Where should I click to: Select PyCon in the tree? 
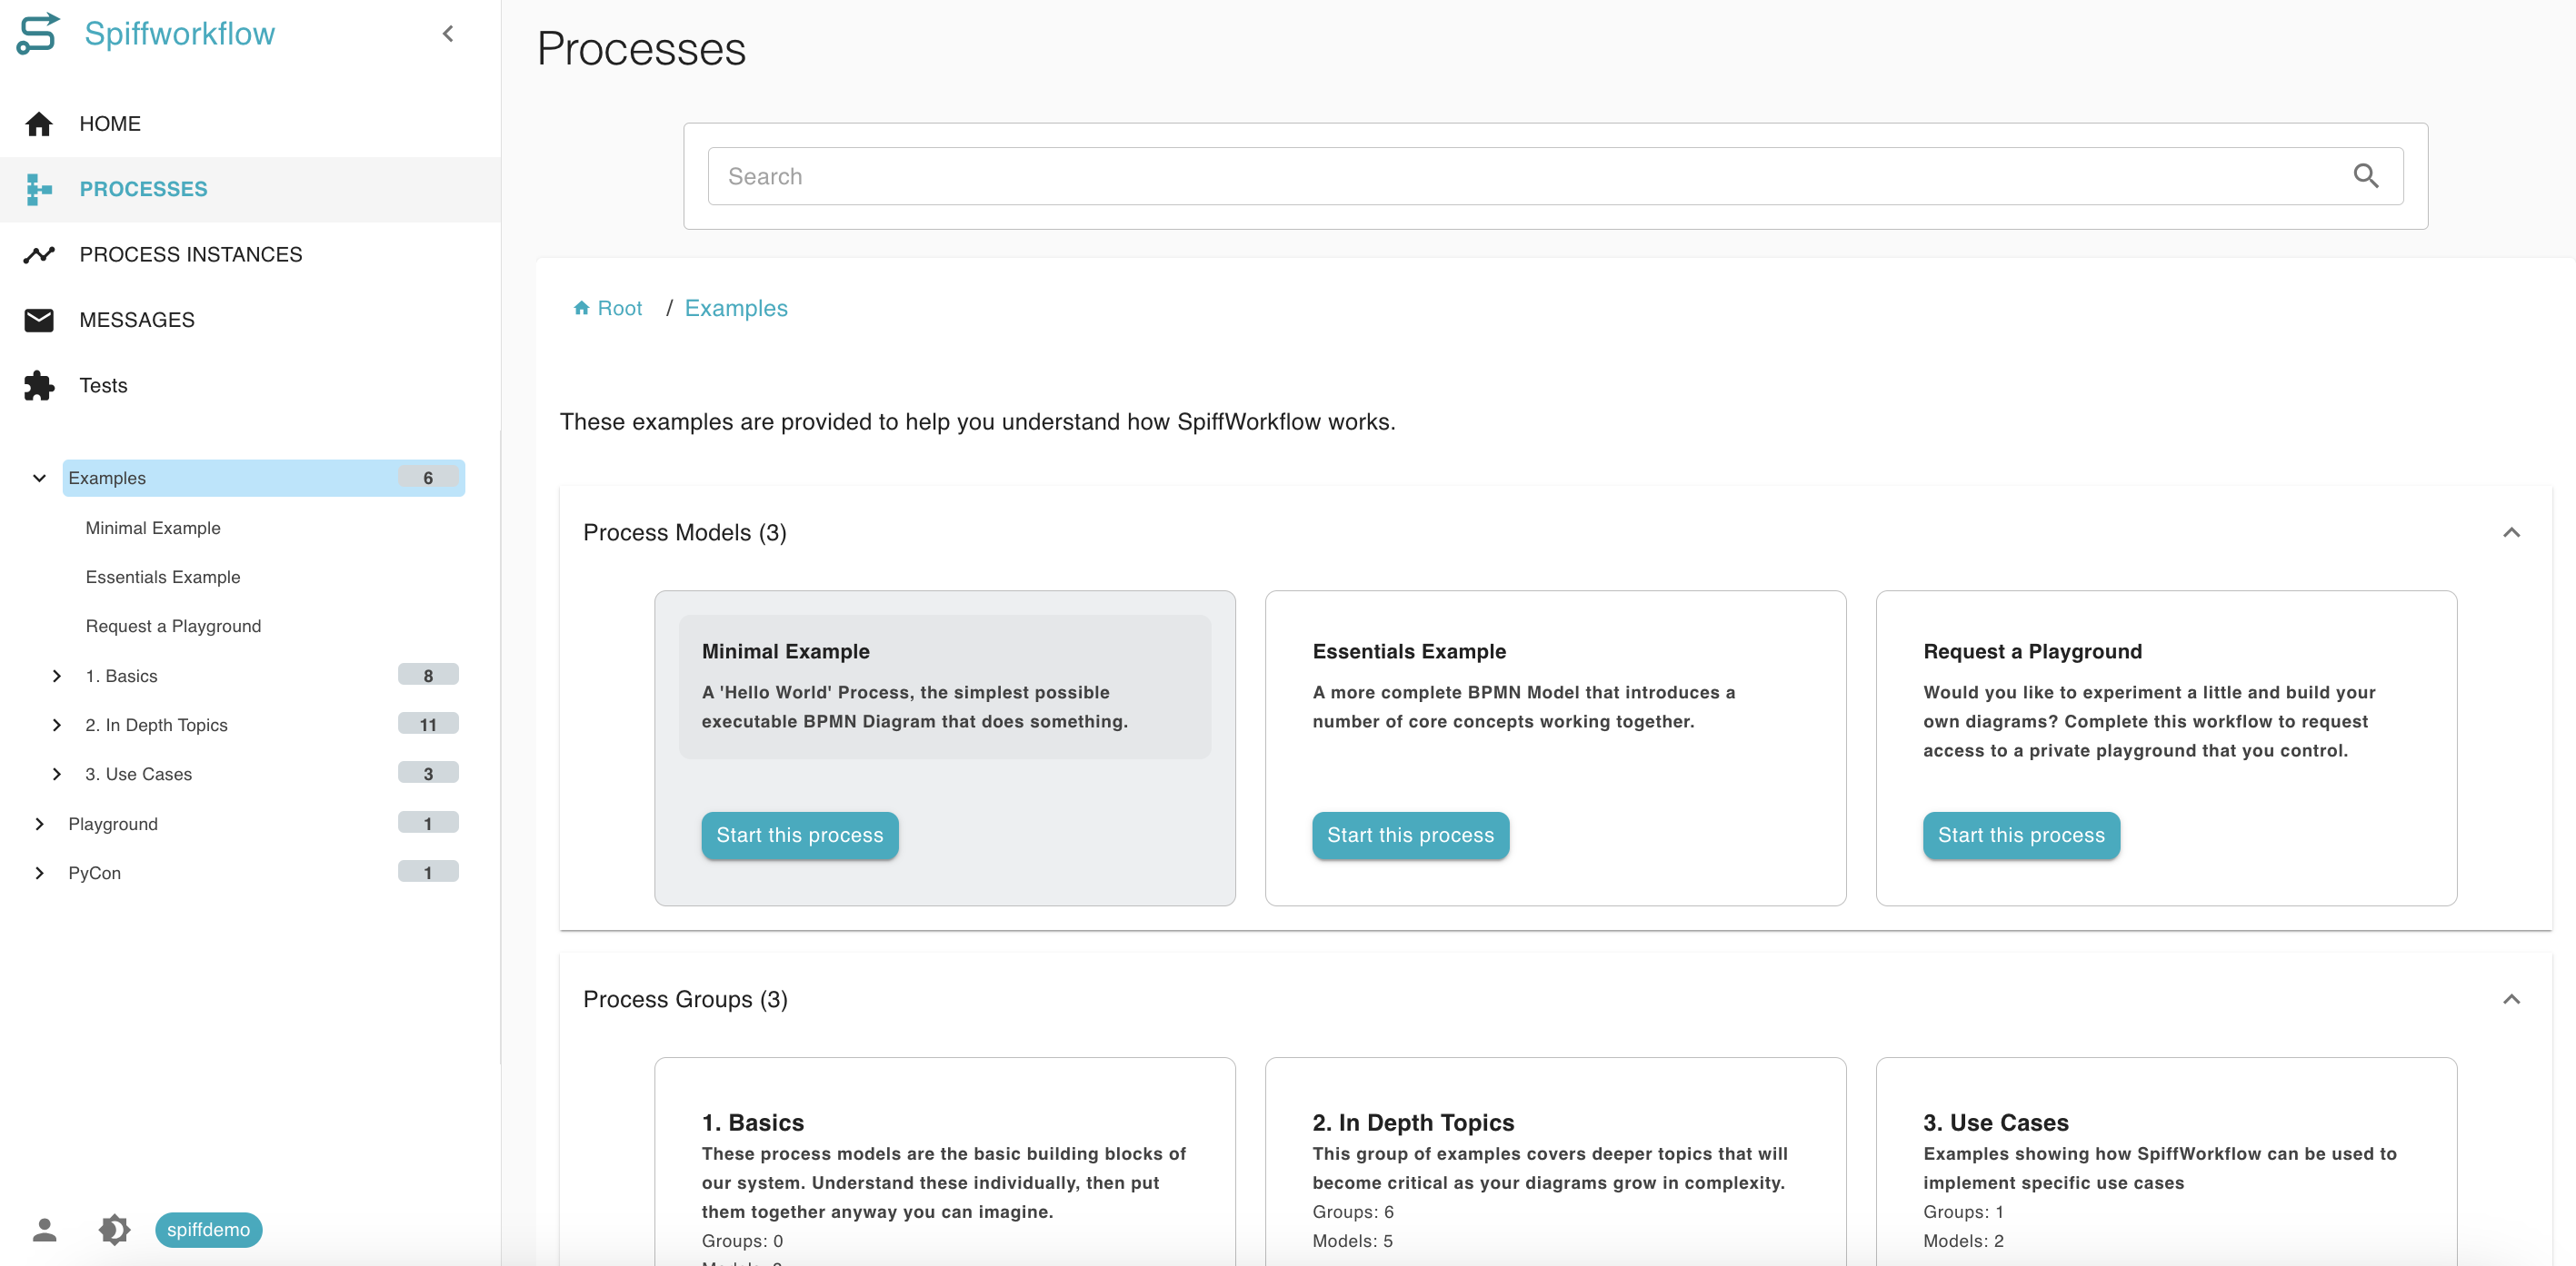94,873
